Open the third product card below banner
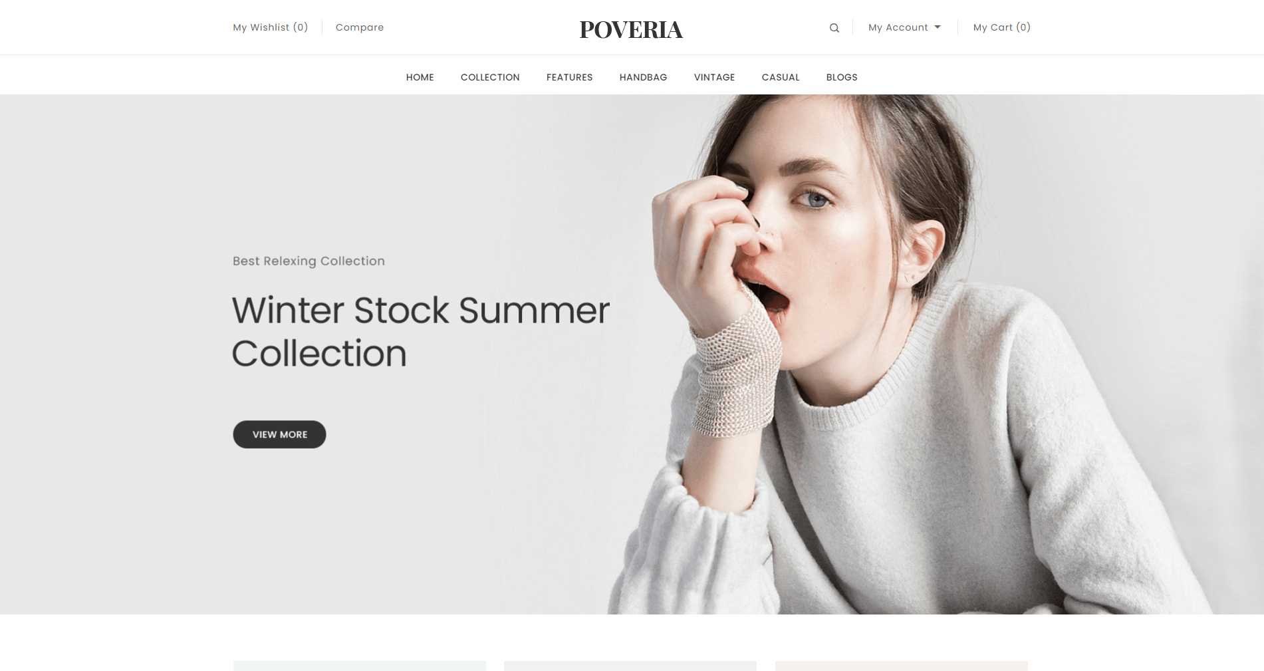Image resolution: width=1264 pixels, height=671 pixels. pyautogui.click(x=902, y=666)
